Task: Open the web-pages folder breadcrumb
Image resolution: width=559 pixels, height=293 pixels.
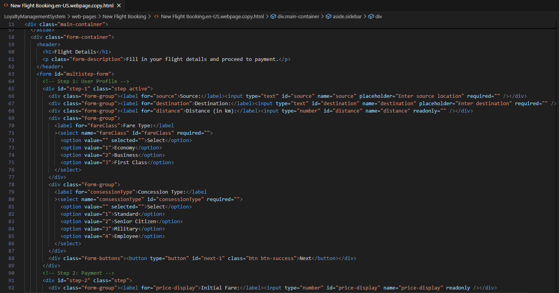Action: point(84,17)
